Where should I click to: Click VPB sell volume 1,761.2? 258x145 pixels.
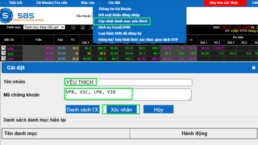[x=218, y=48]
